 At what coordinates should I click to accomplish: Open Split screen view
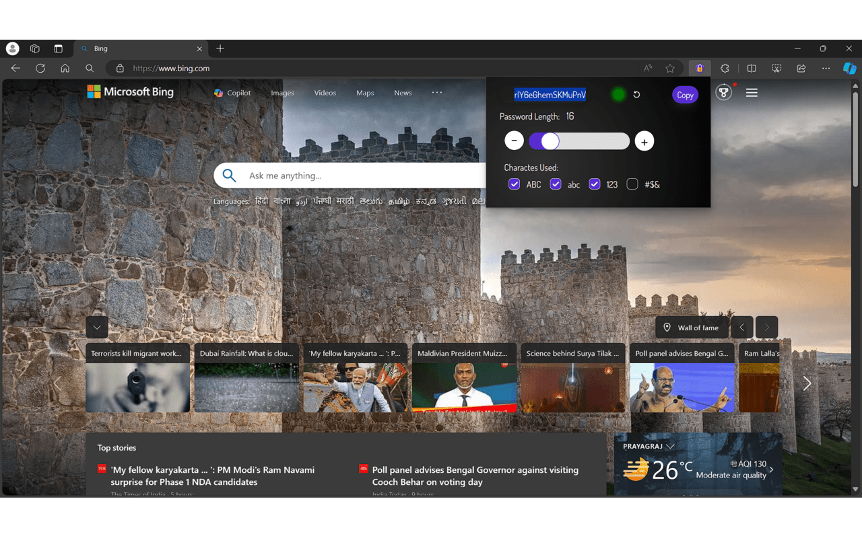point(752,68)
